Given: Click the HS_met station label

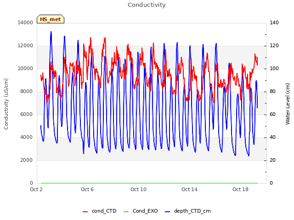Looking at the screenshot, I should point(51,19).
